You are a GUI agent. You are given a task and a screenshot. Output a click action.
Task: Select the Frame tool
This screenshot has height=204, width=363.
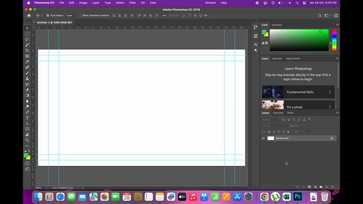point(27,56)
